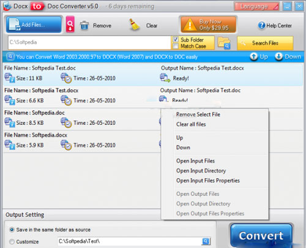The height and width of the screenshot is (248, 306).
Task: Enable the Match Case checkbox
Action: click(176, 46)
